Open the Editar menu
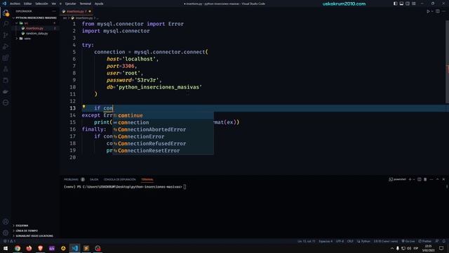The height and width of the screenshot is (253, 449). pyautogui.click(x=27, y=4)
